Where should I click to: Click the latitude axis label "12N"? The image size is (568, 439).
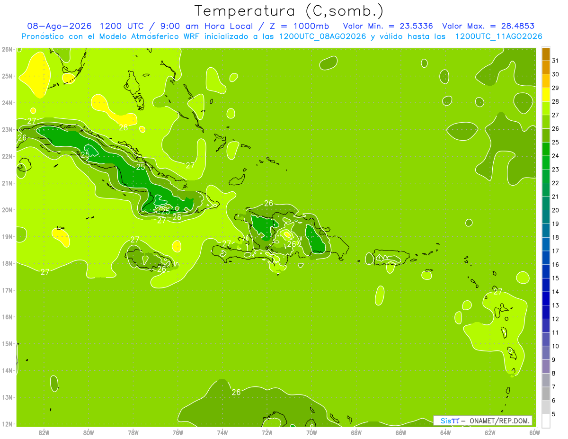click(7, 424)
